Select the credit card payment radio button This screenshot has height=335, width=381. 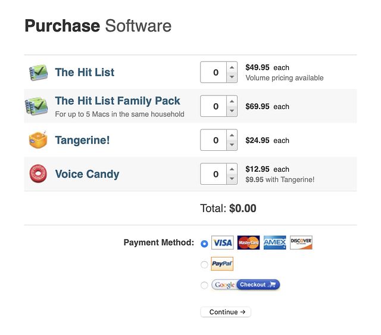point(204,244)
